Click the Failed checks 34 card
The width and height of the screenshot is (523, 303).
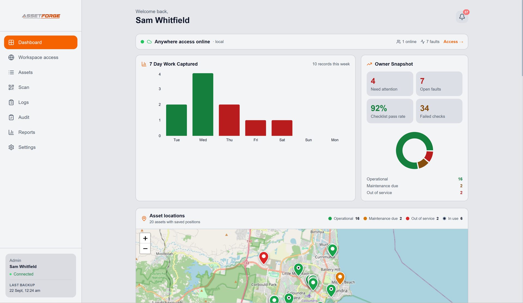[x=439, y=111]
